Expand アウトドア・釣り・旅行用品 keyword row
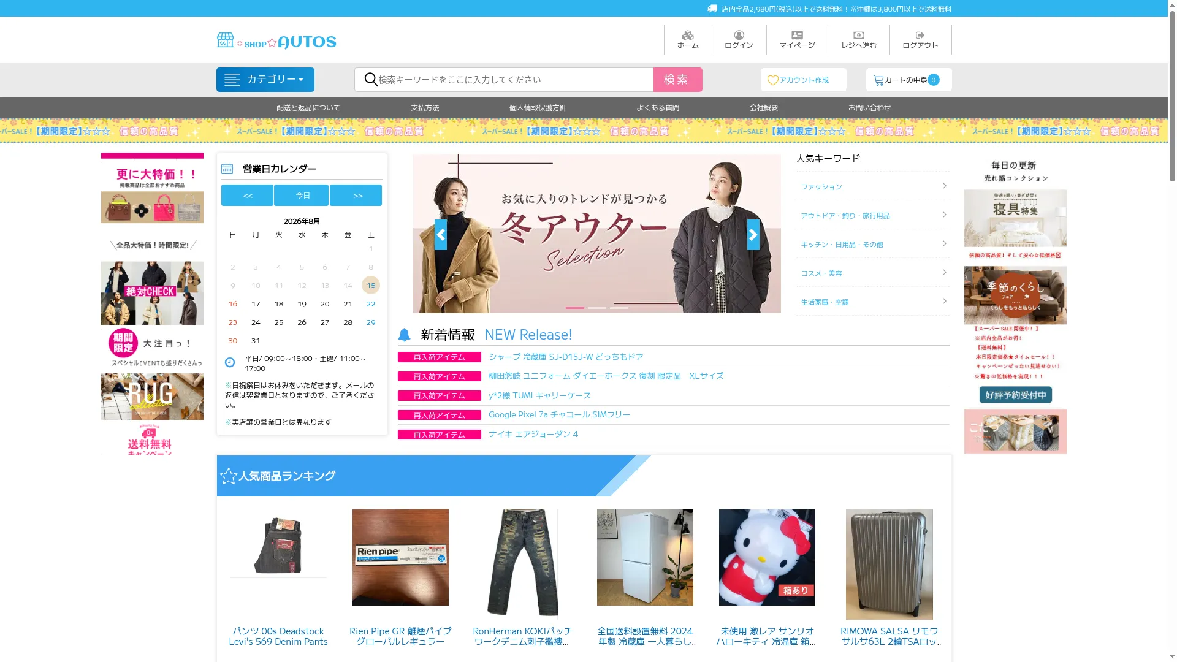 point(873,215)
